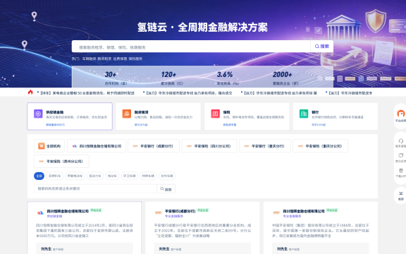Screen dimensions: 406x254
Task: Click the orange platform icon in right sidebar
Action: click(401, 114)
